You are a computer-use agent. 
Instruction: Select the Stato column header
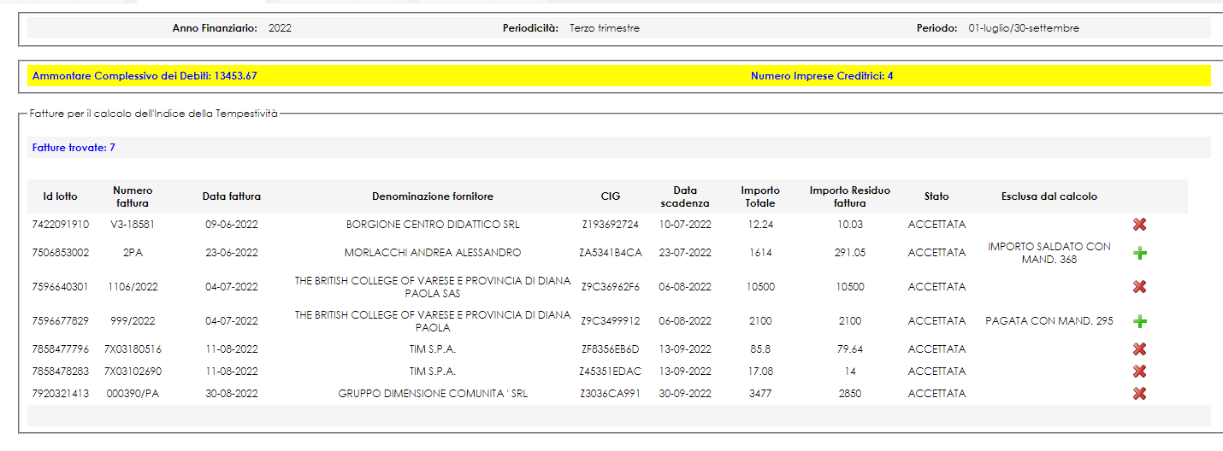pyautogui.click(x=936, y=196)
